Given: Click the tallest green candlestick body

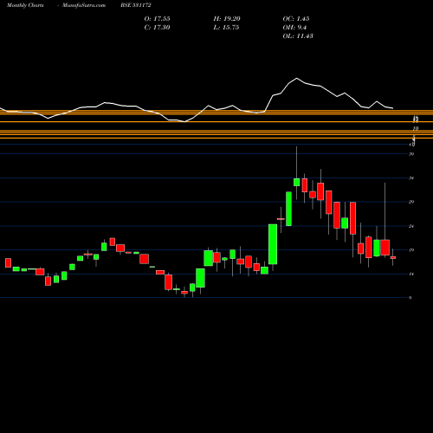Looking at the screenshot, I should click(273, 244).
